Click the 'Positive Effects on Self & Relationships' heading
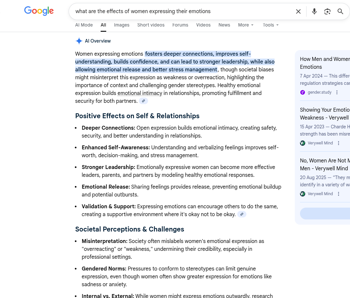350x298 pixels. click(137, 116)
